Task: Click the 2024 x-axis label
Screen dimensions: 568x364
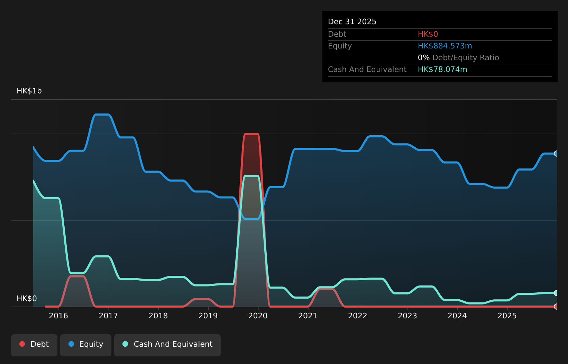Action: pos(457,316)
